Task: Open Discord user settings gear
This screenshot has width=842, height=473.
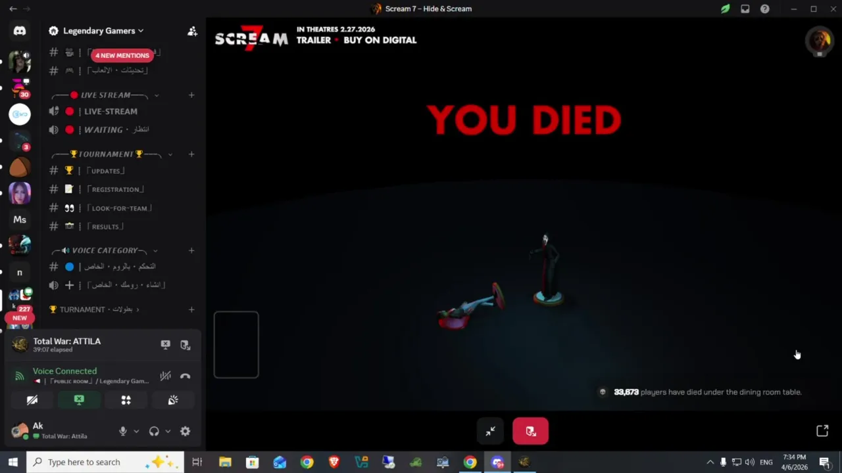Action: tap(186, 431)
